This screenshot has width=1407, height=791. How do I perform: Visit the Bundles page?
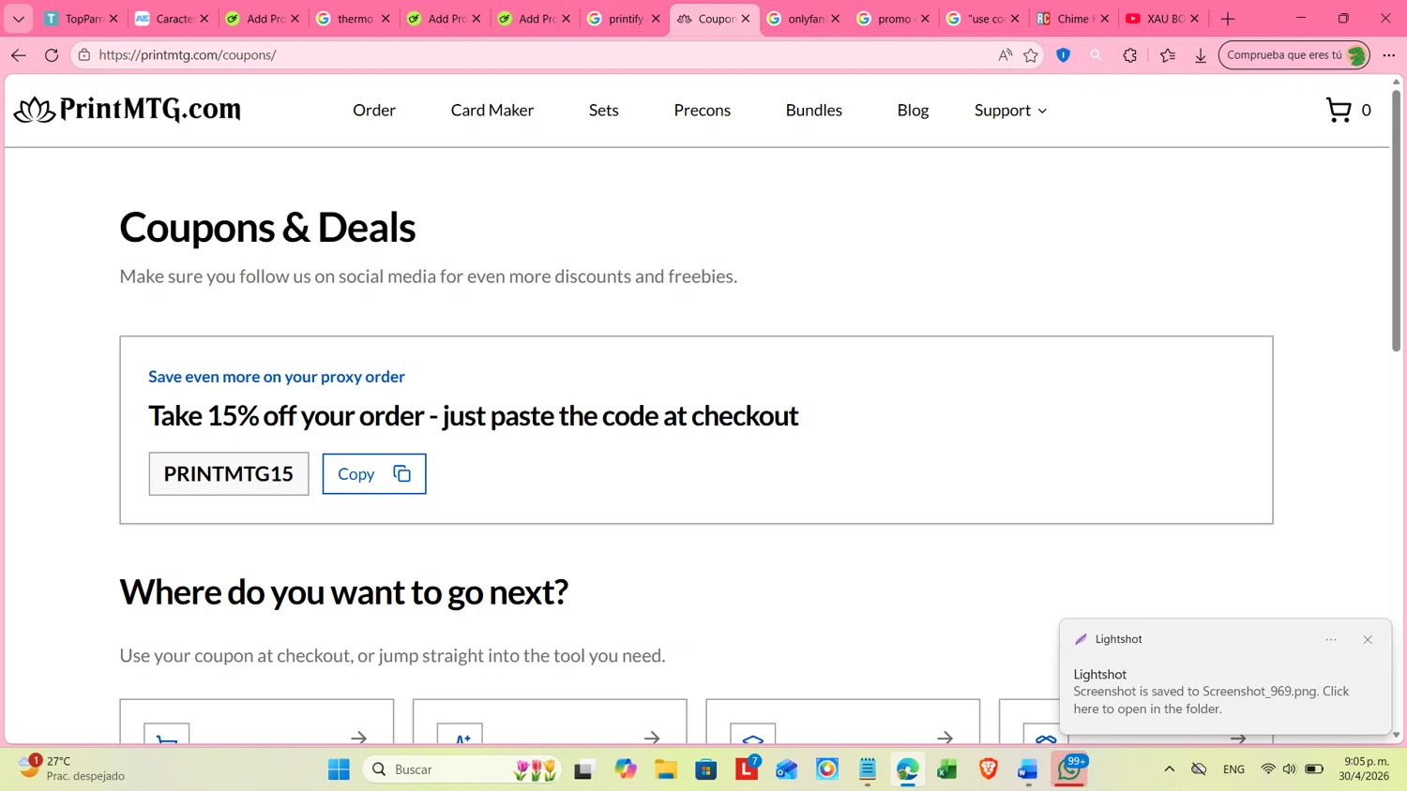[x=814, y=111]
